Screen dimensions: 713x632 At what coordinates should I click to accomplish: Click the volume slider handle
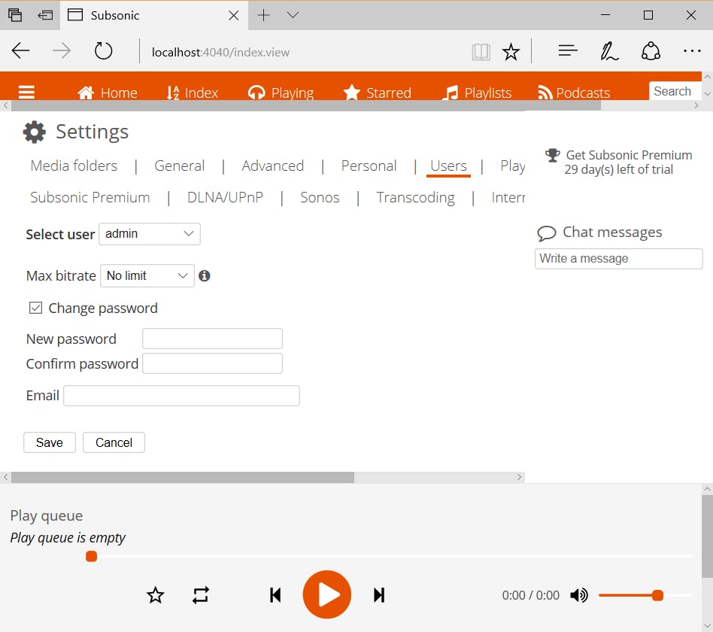[657, 595]
